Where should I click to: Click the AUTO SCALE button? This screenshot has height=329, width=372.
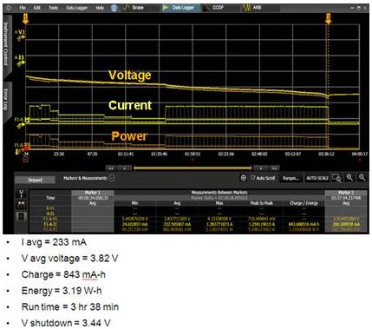pos(317,178)
